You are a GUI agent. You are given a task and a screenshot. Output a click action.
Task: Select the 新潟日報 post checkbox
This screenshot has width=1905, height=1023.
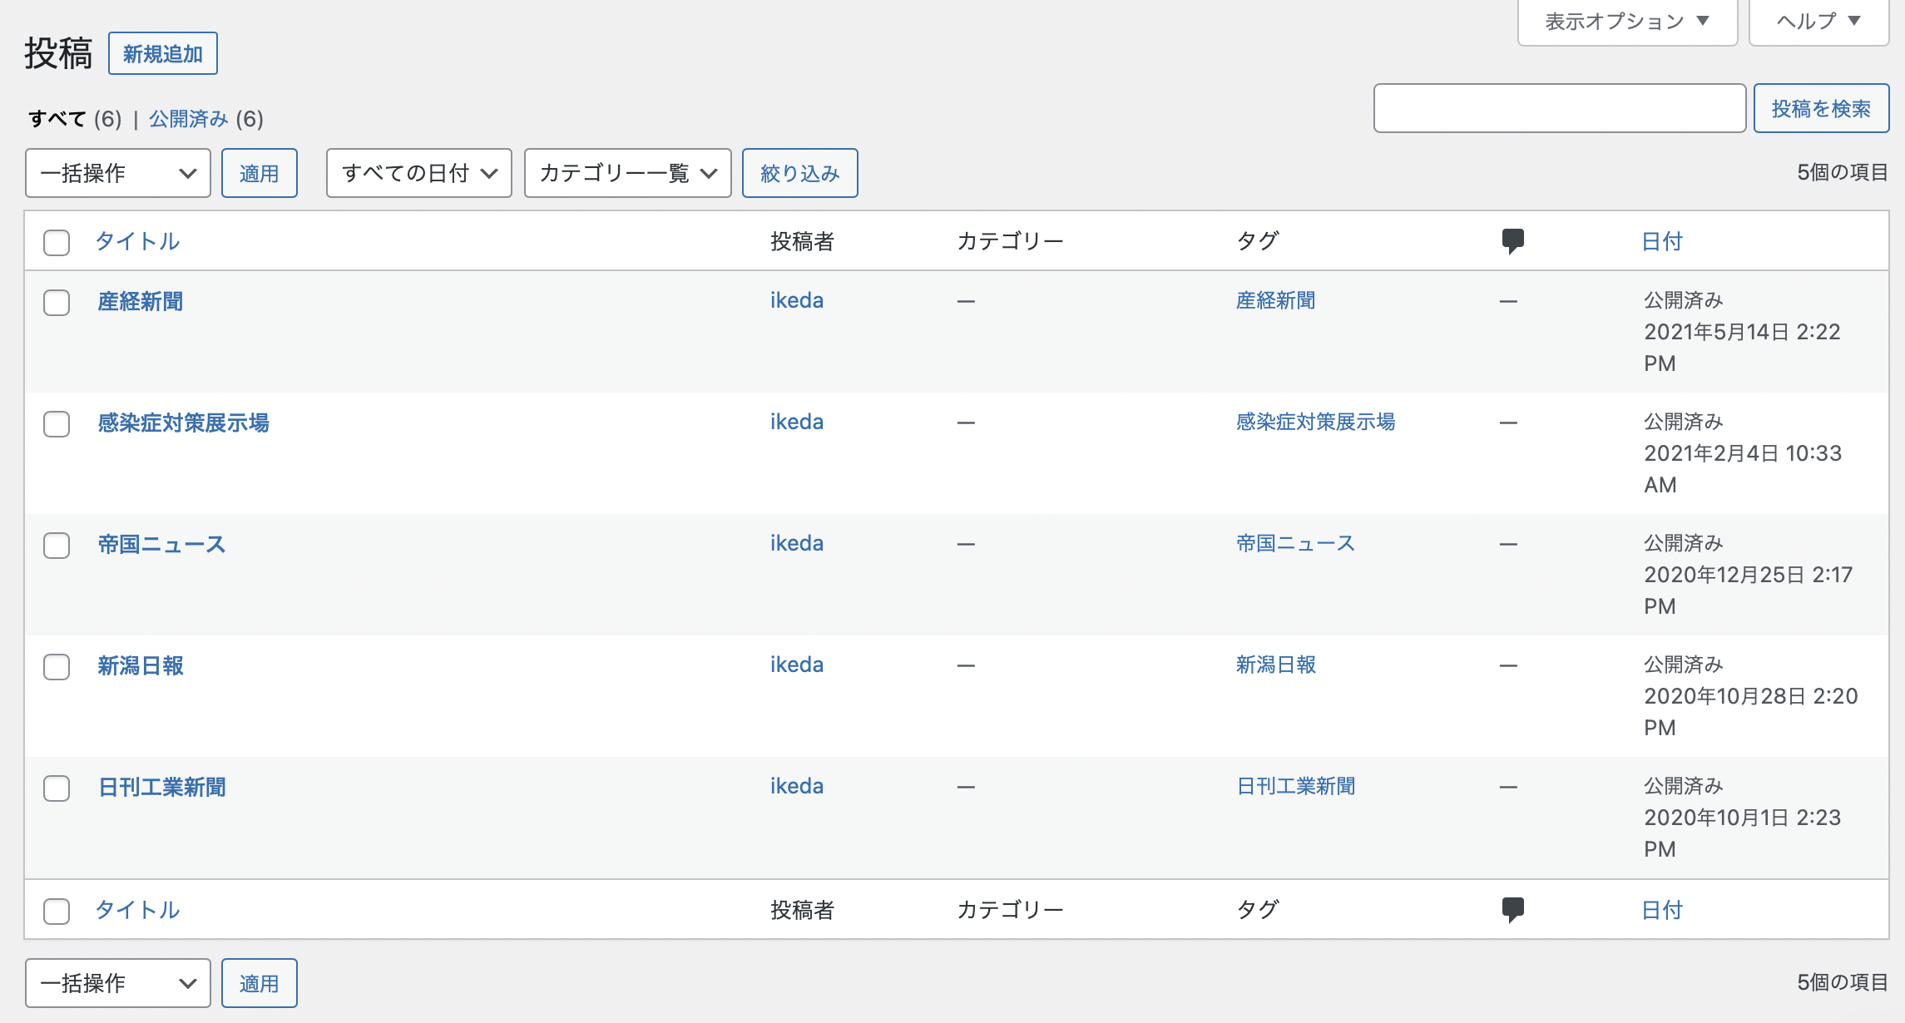57,667
